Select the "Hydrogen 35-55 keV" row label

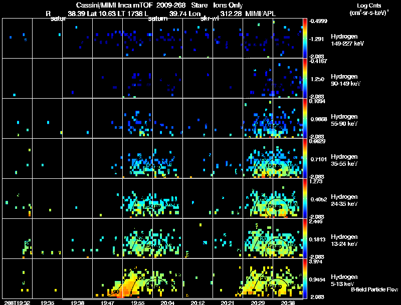[x=344, y=160]
